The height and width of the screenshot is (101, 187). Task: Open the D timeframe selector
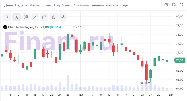tap(7, 17)
